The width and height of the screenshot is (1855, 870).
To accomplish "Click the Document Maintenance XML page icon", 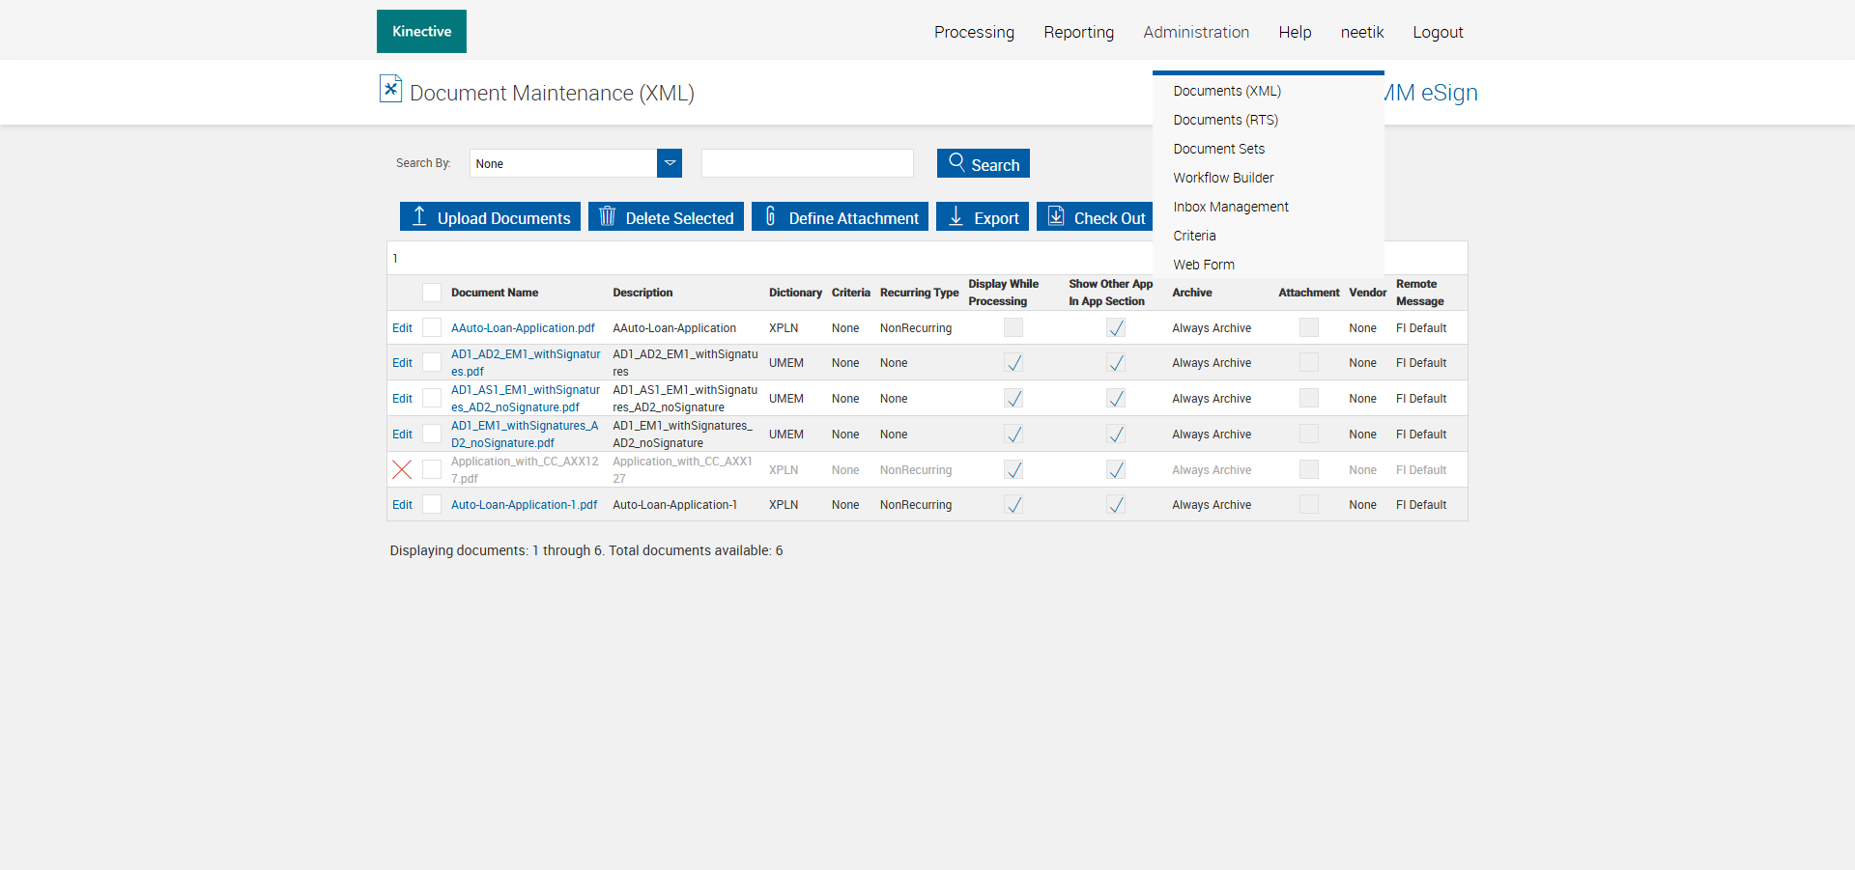I will tap(390, 89).
